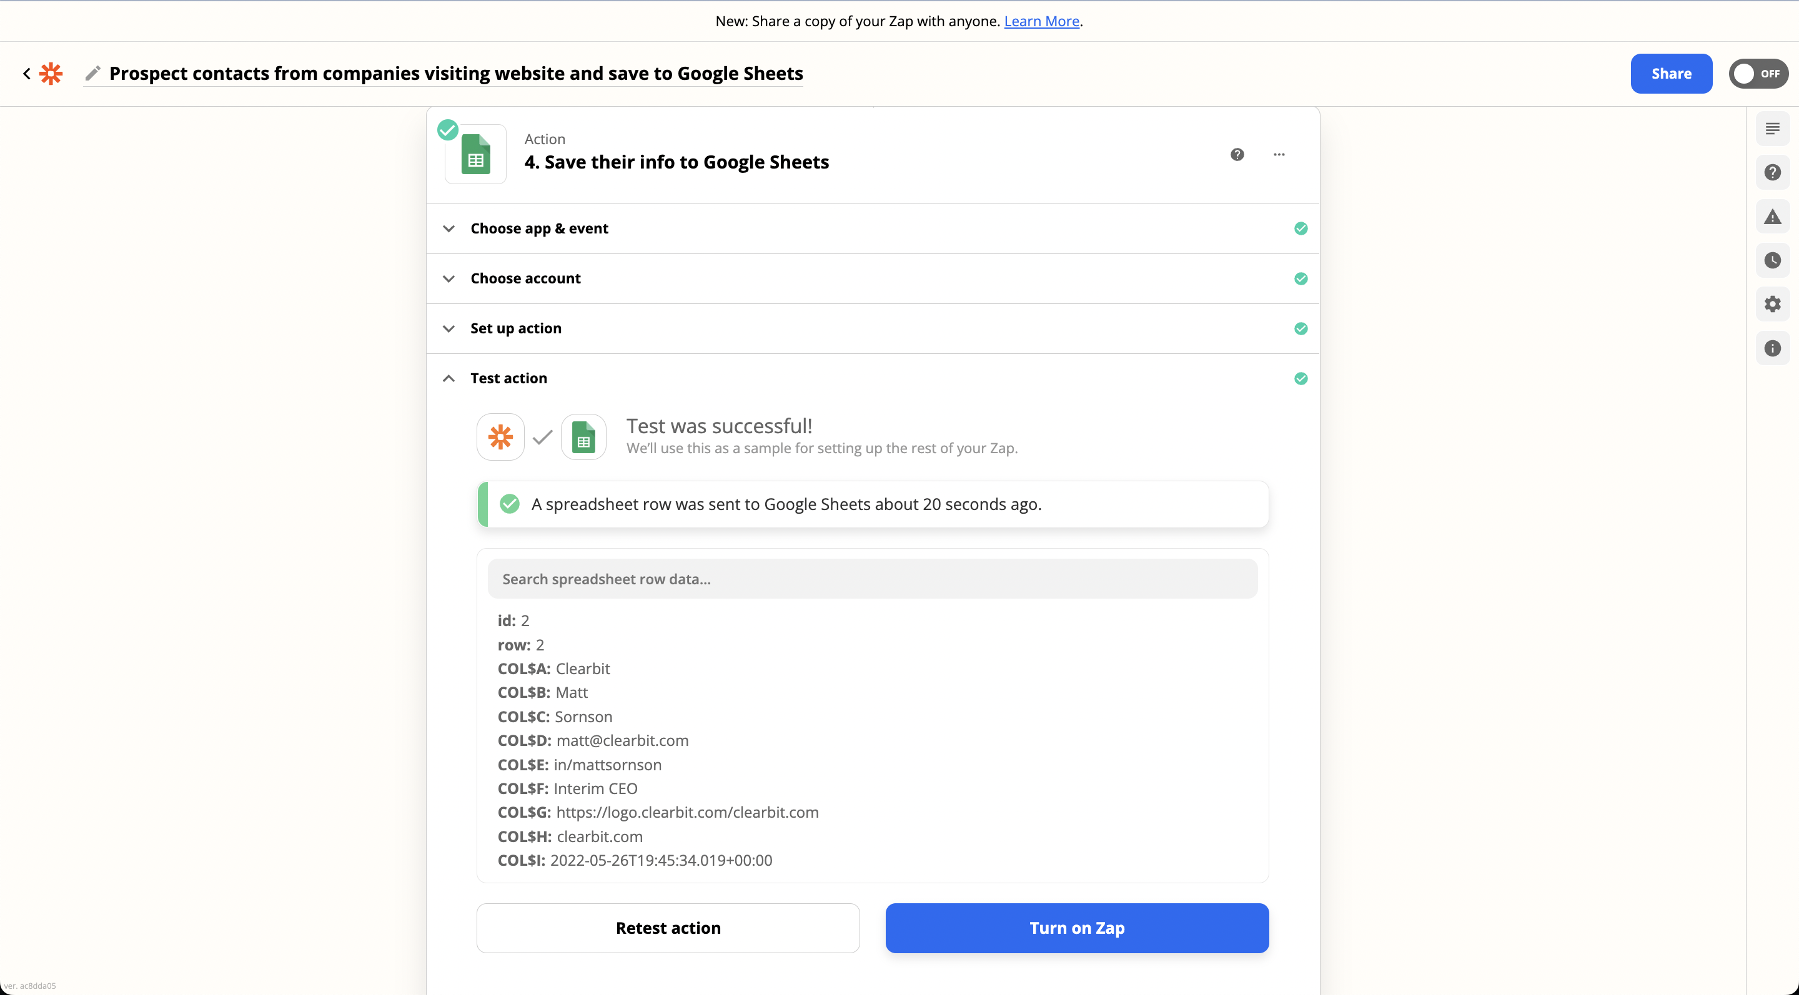
Task: Select the COL$F: Interim CEO row
Action: [x=568, y=788]
